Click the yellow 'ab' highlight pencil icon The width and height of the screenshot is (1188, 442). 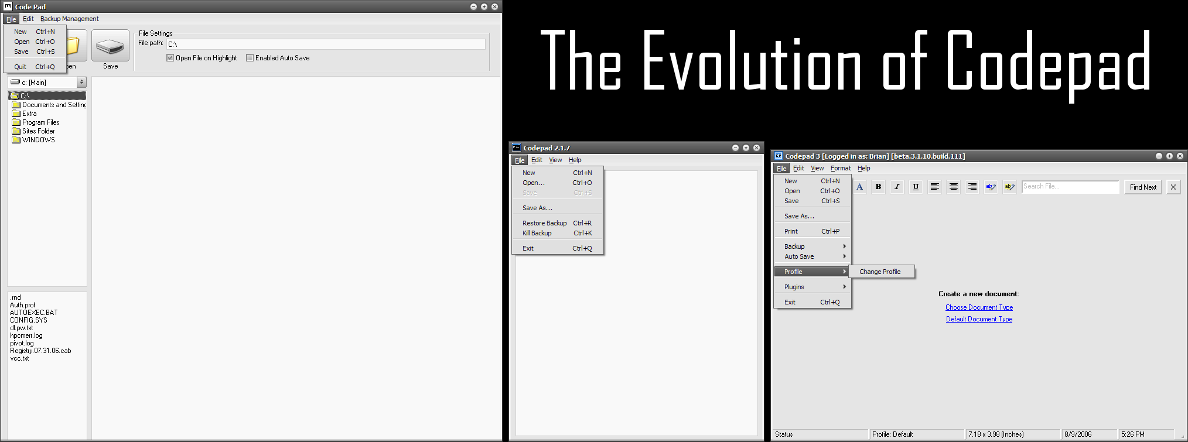coord(1010,187)
